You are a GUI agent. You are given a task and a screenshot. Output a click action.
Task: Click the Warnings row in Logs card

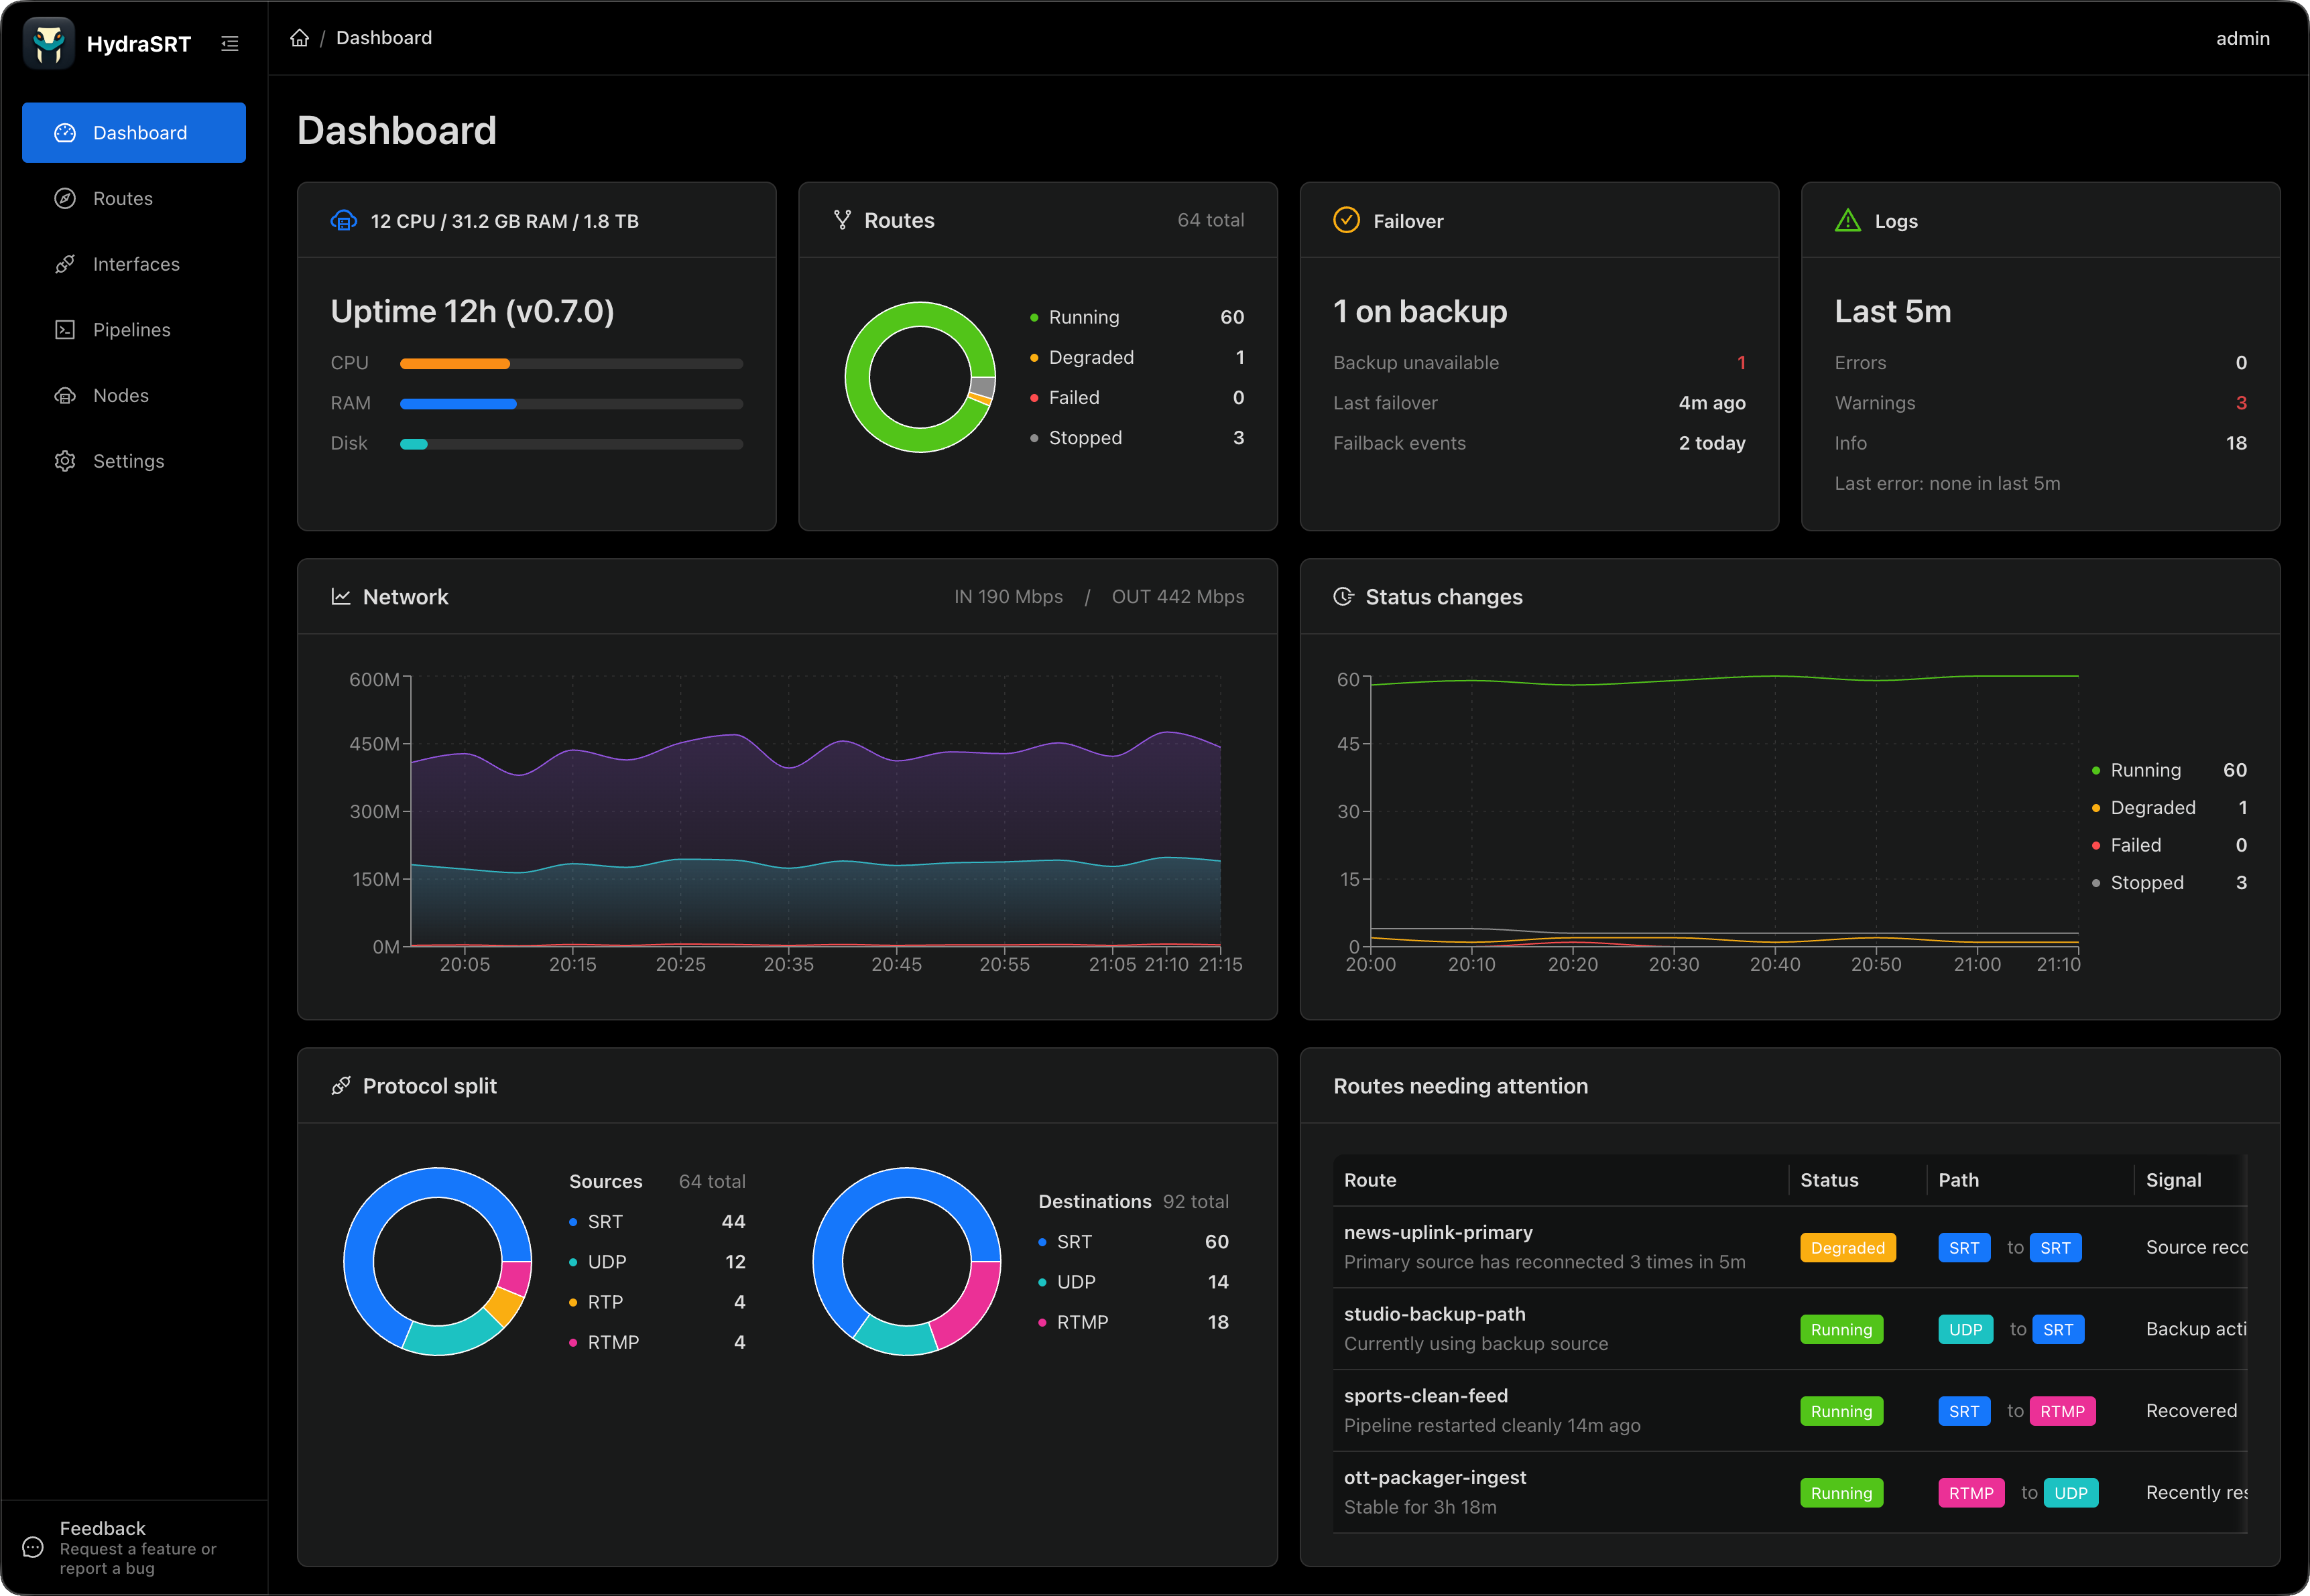pos(2040,403)
